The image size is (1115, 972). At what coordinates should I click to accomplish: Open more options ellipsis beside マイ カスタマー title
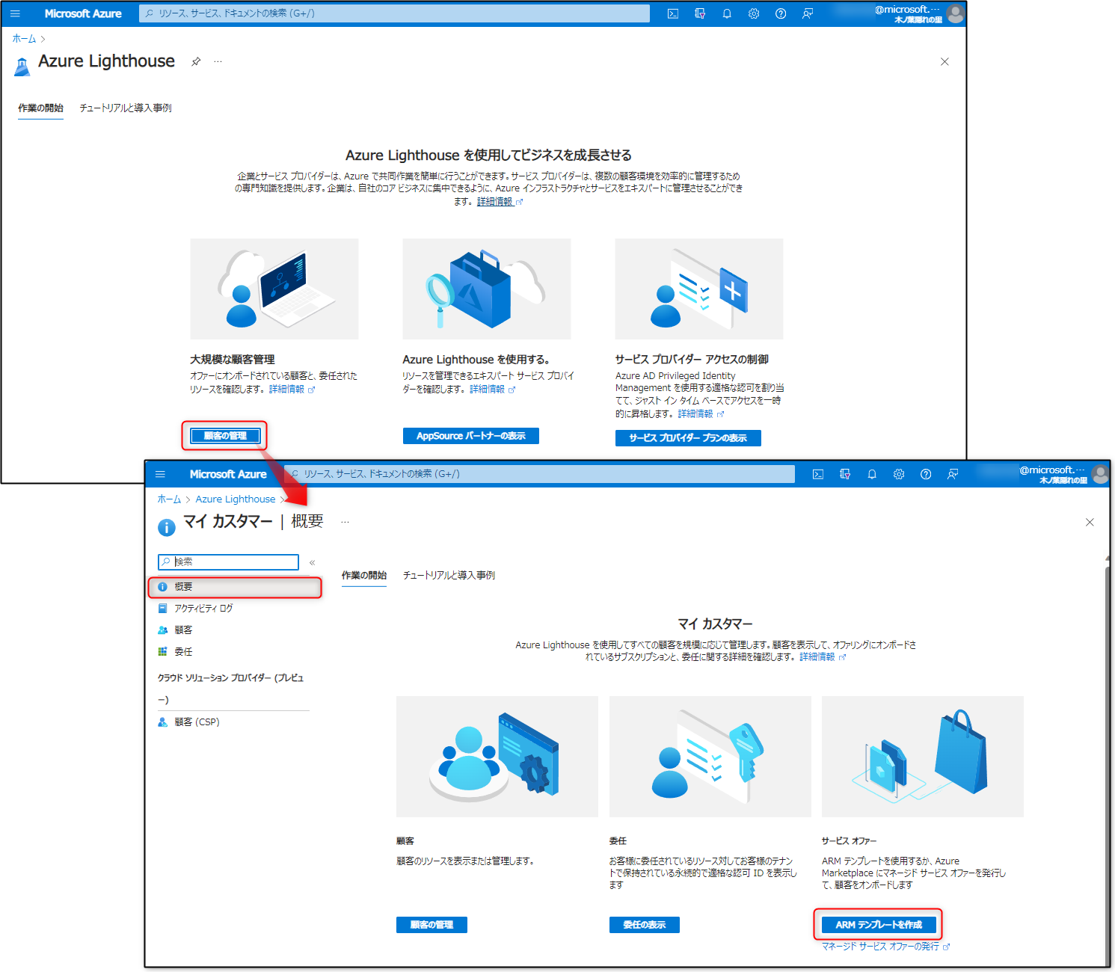point(345,522)
